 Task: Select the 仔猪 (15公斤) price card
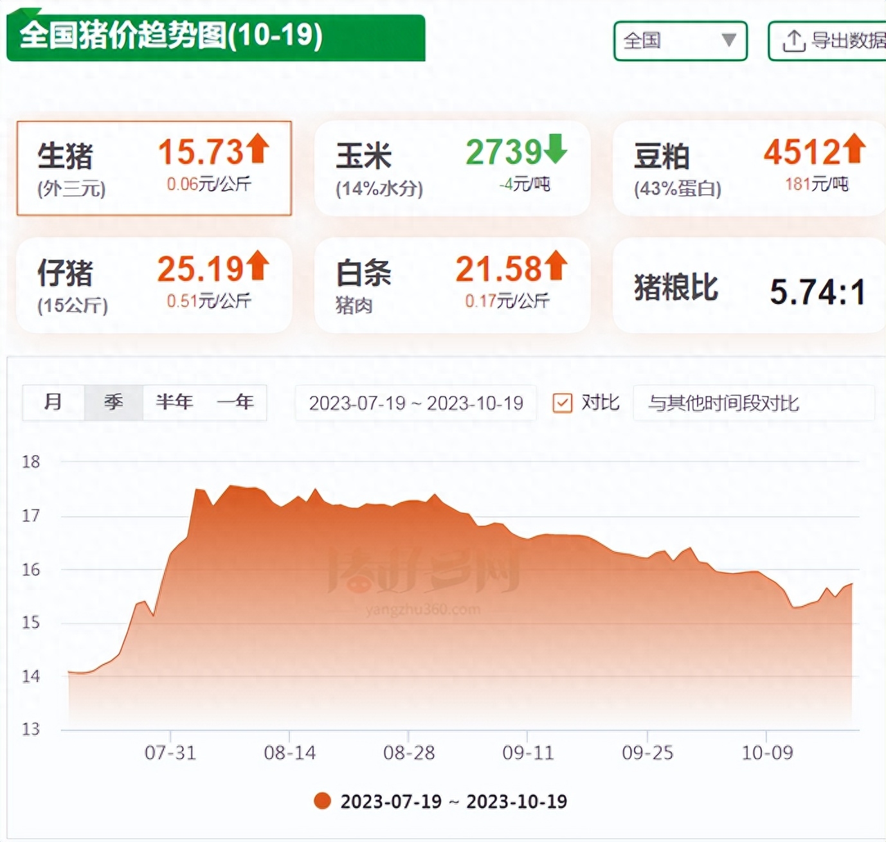pos(154,285)
